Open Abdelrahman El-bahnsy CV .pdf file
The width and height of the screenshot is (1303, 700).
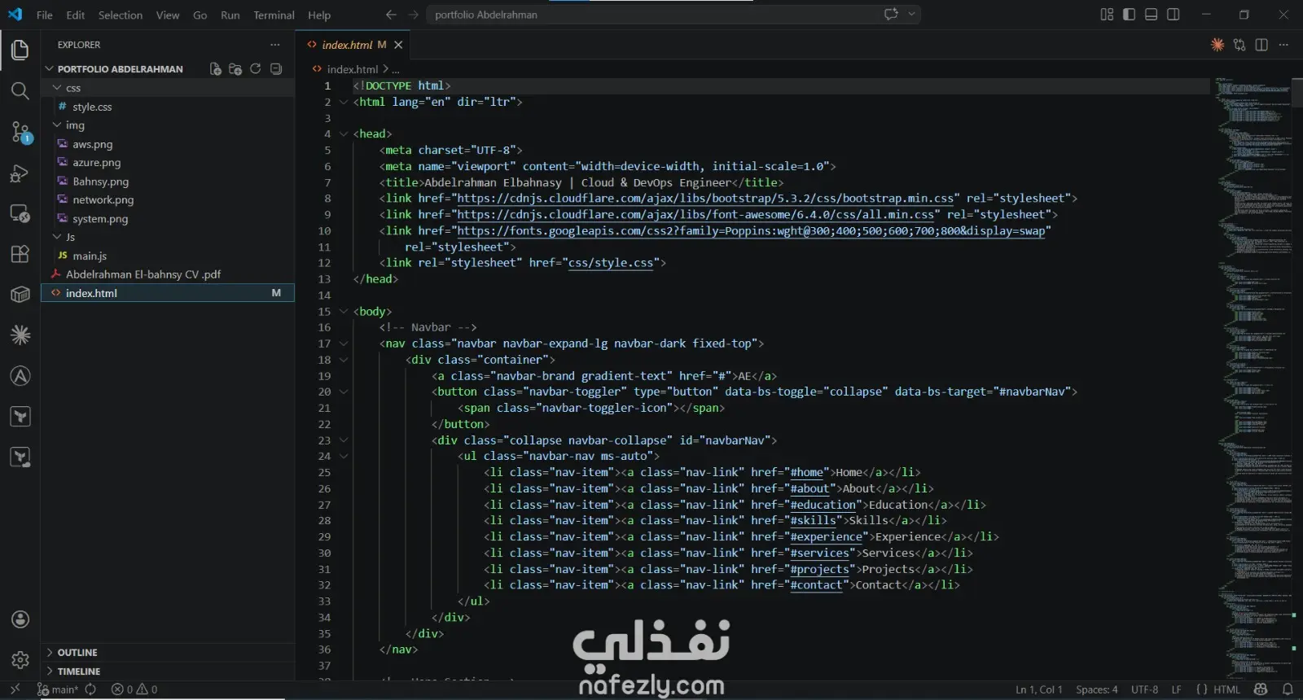coord(143,274)
